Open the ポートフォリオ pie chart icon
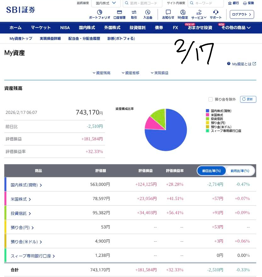This screenshot has width=262, height=277. coord(100,12)
